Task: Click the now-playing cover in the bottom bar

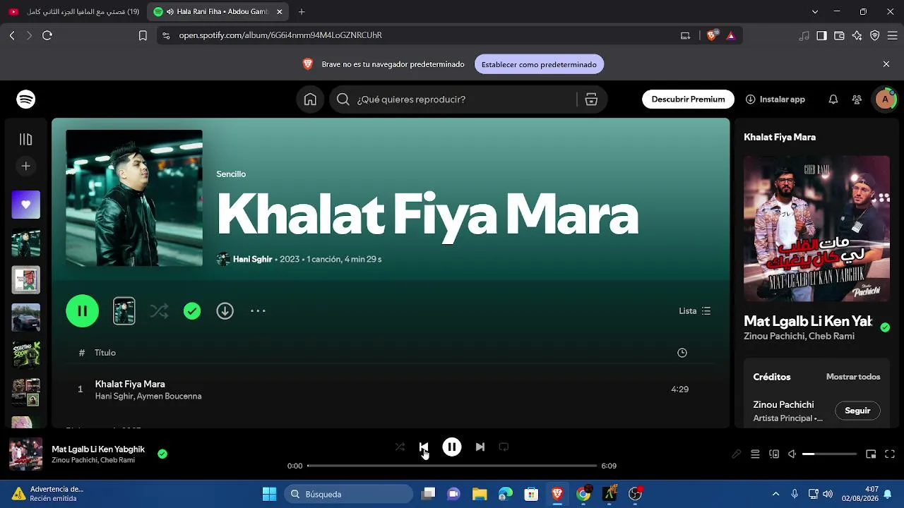Action: click(x=25, y=454)
